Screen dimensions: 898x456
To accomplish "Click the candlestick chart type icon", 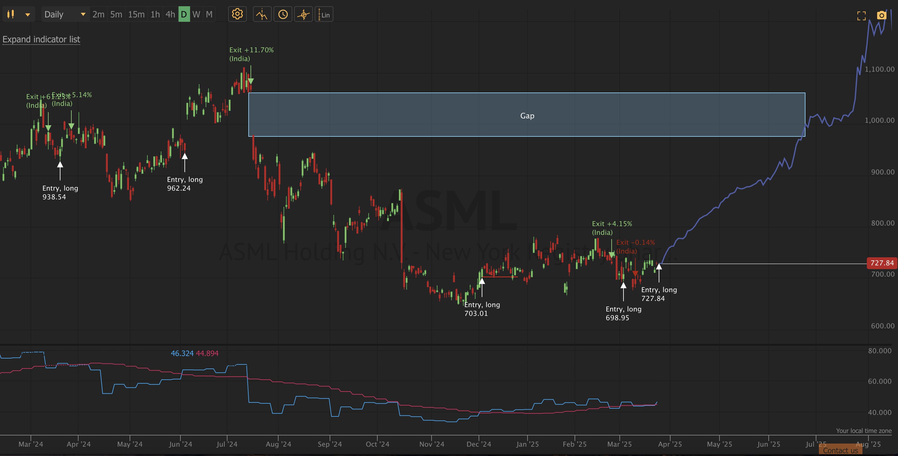I will [x=11, y=14].
